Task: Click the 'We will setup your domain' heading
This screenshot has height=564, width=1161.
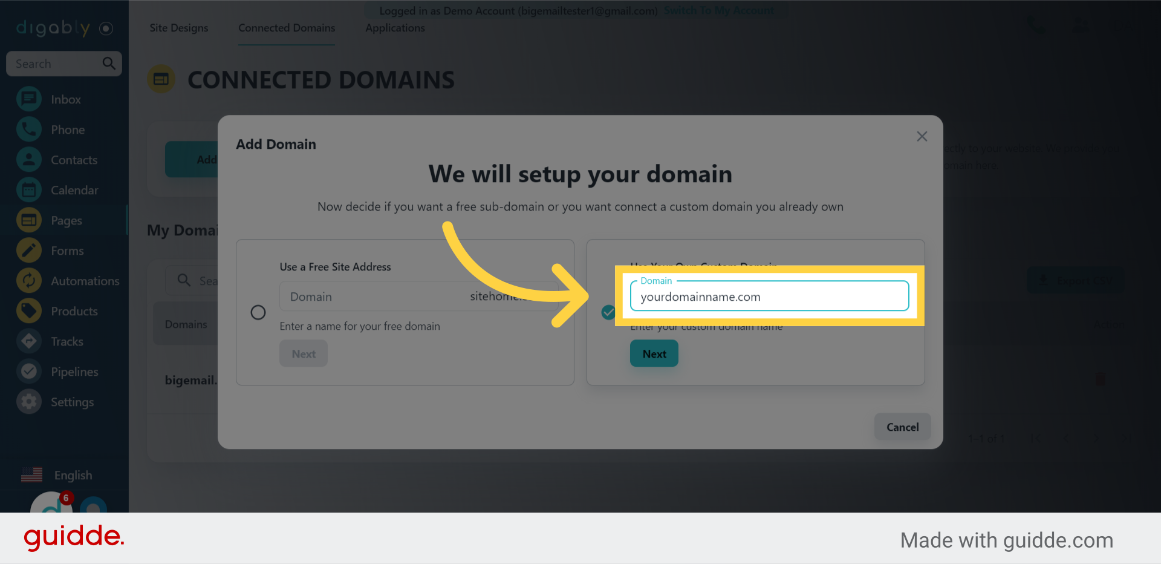Action: pos(580,174)
